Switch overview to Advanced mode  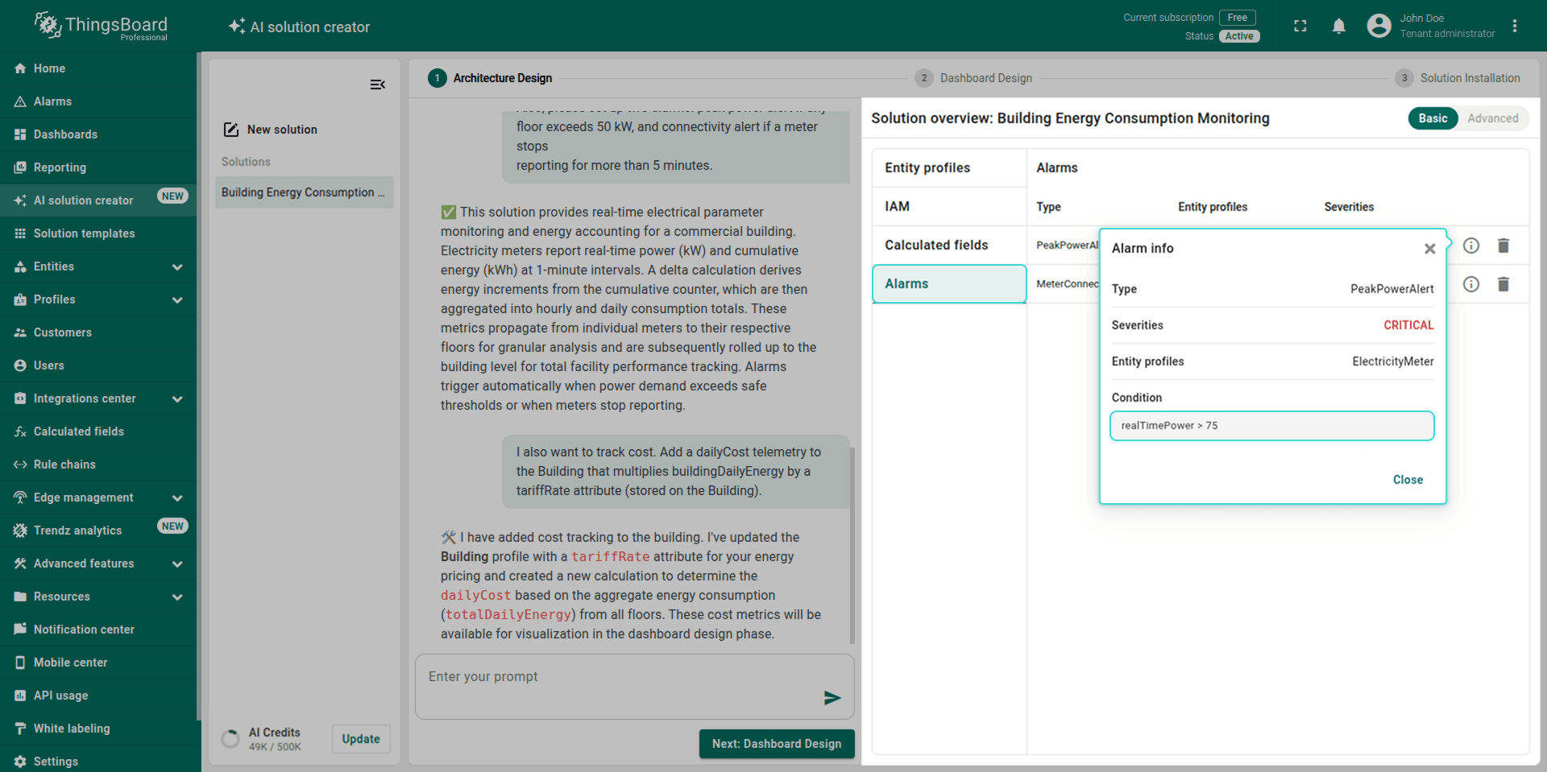tap(1492, 118)
